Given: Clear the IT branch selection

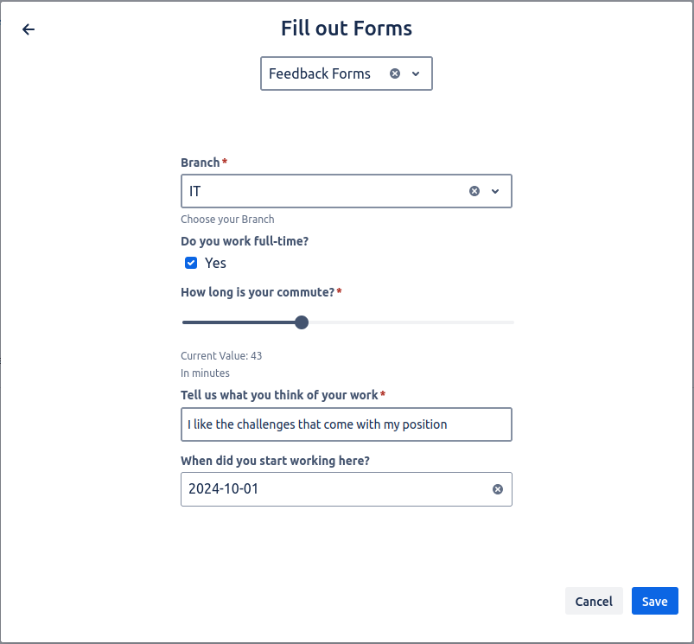Looking at the screenshot, I should click(x=474, y=191).
